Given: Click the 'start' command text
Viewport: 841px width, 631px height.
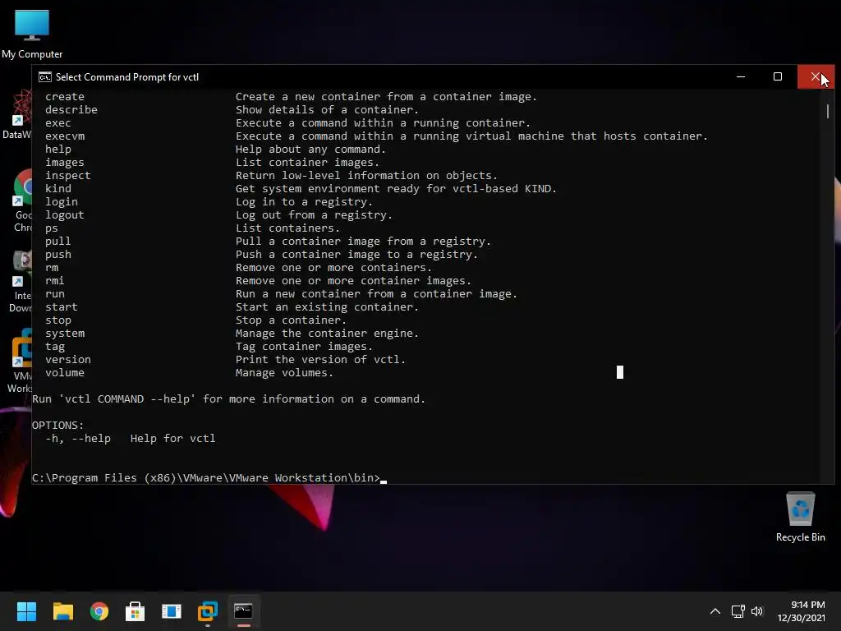Looking at the screenshot, I should 62,307.
